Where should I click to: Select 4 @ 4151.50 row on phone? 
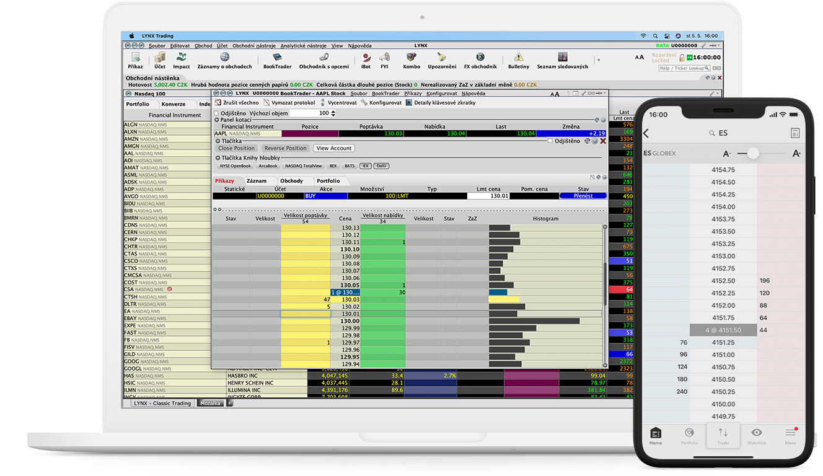(723, 330)
